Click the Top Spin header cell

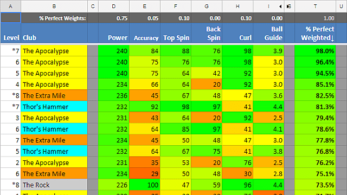click(x=176, y=33)
